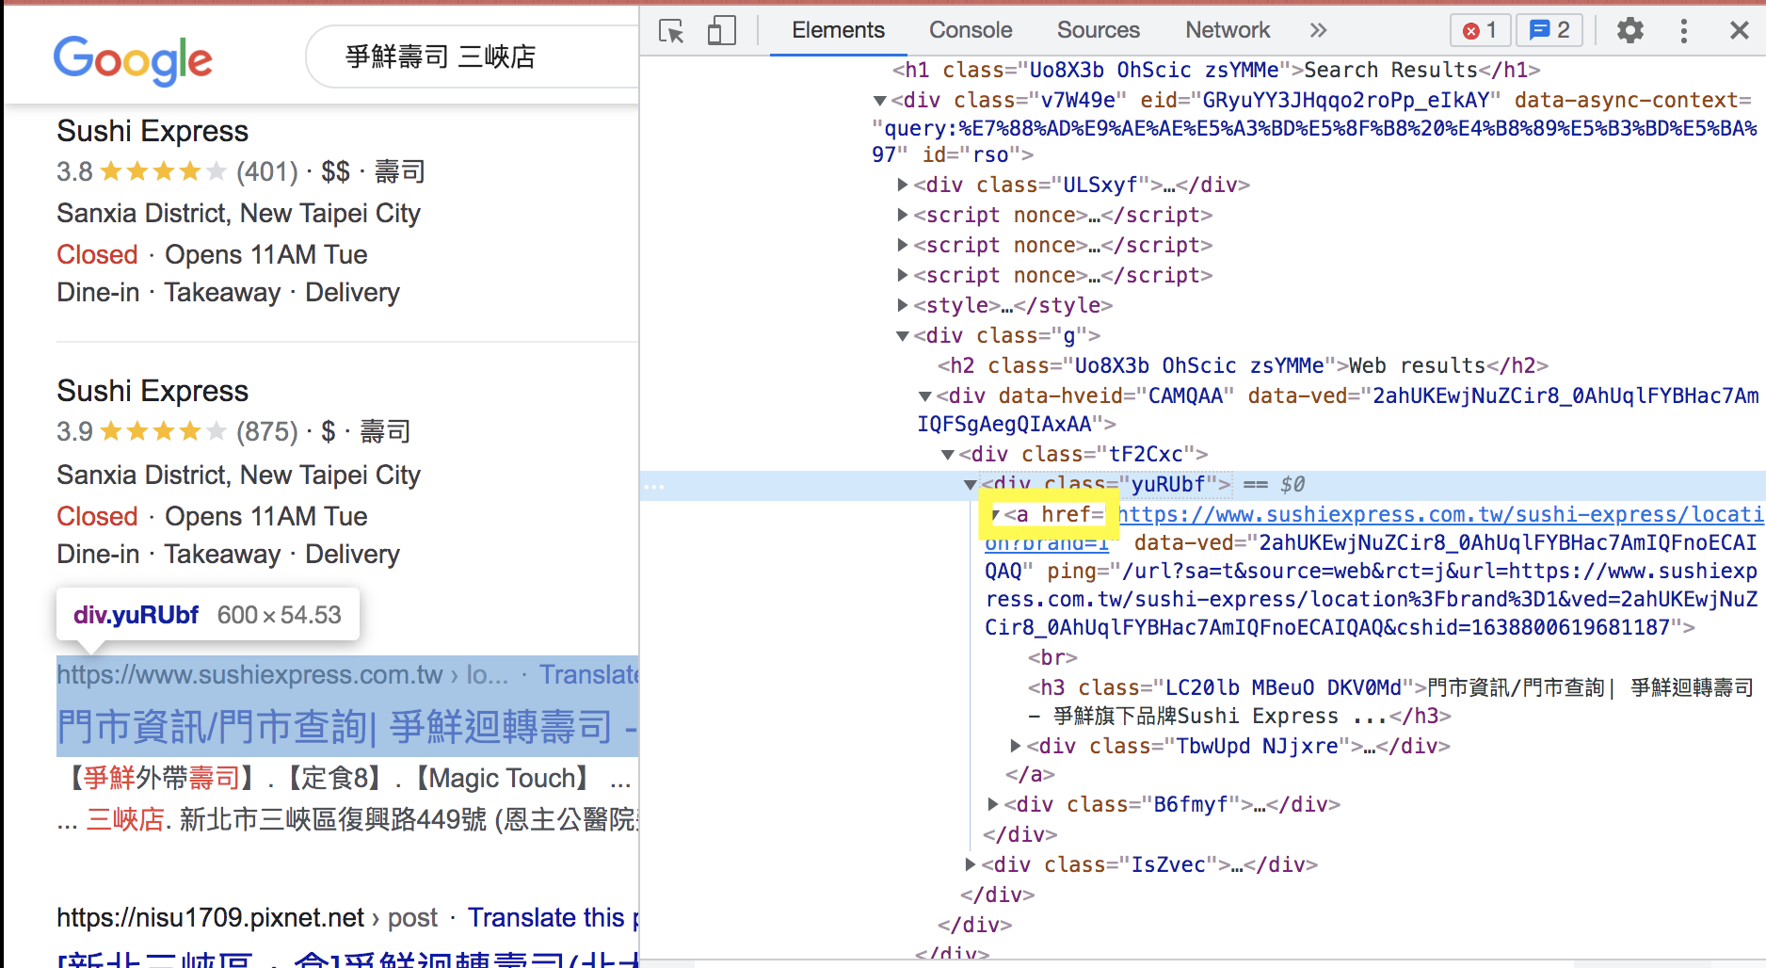The image size is (1766, 968).
Task: Expand the div class B6fmyf node
Action: [993, 805]
